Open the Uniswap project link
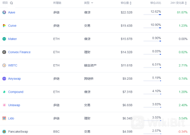The image size is (190, 135). click(14, 105)
